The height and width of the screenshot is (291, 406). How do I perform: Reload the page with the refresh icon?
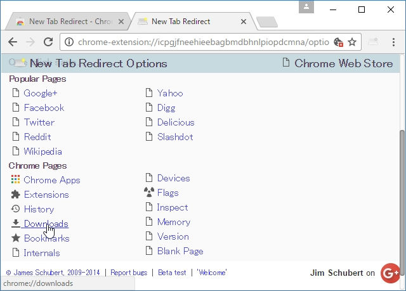point(48,42)
